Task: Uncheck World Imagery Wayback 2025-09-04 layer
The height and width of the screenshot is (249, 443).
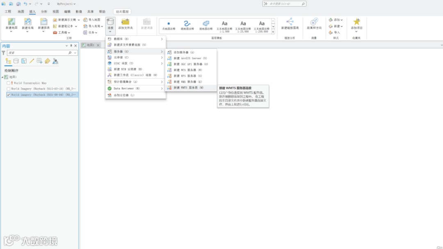Action: tap(9, 95)
